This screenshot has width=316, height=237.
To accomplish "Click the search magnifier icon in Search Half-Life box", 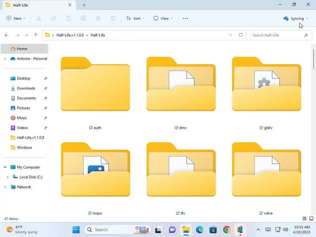I will pyautogui.click(x=306, y=35).
